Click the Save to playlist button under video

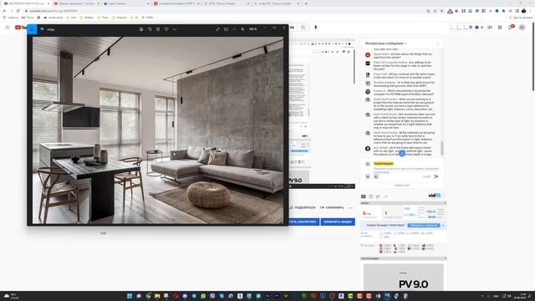click(332, 207)
